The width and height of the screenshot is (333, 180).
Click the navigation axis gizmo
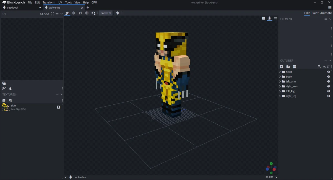[271, 168]
